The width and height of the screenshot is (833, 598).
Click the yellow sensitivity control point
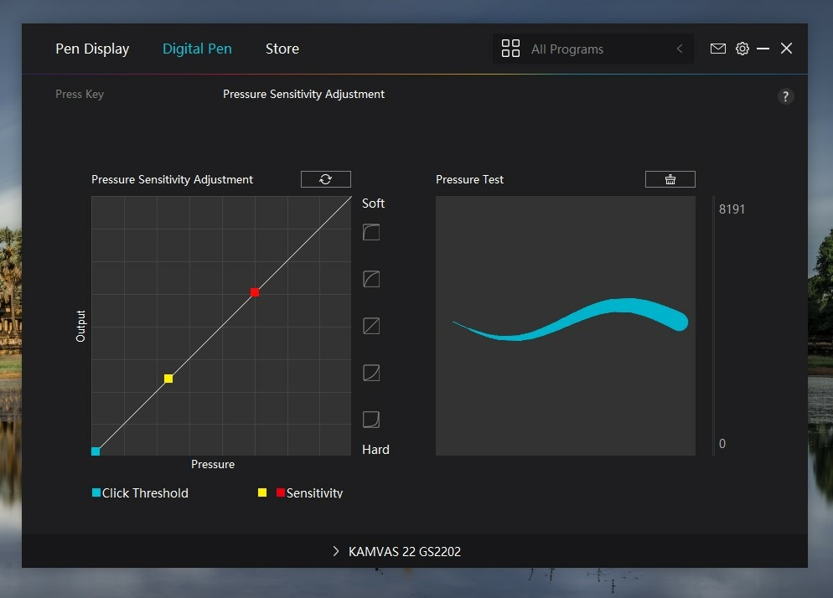click(x=168, y=379)
